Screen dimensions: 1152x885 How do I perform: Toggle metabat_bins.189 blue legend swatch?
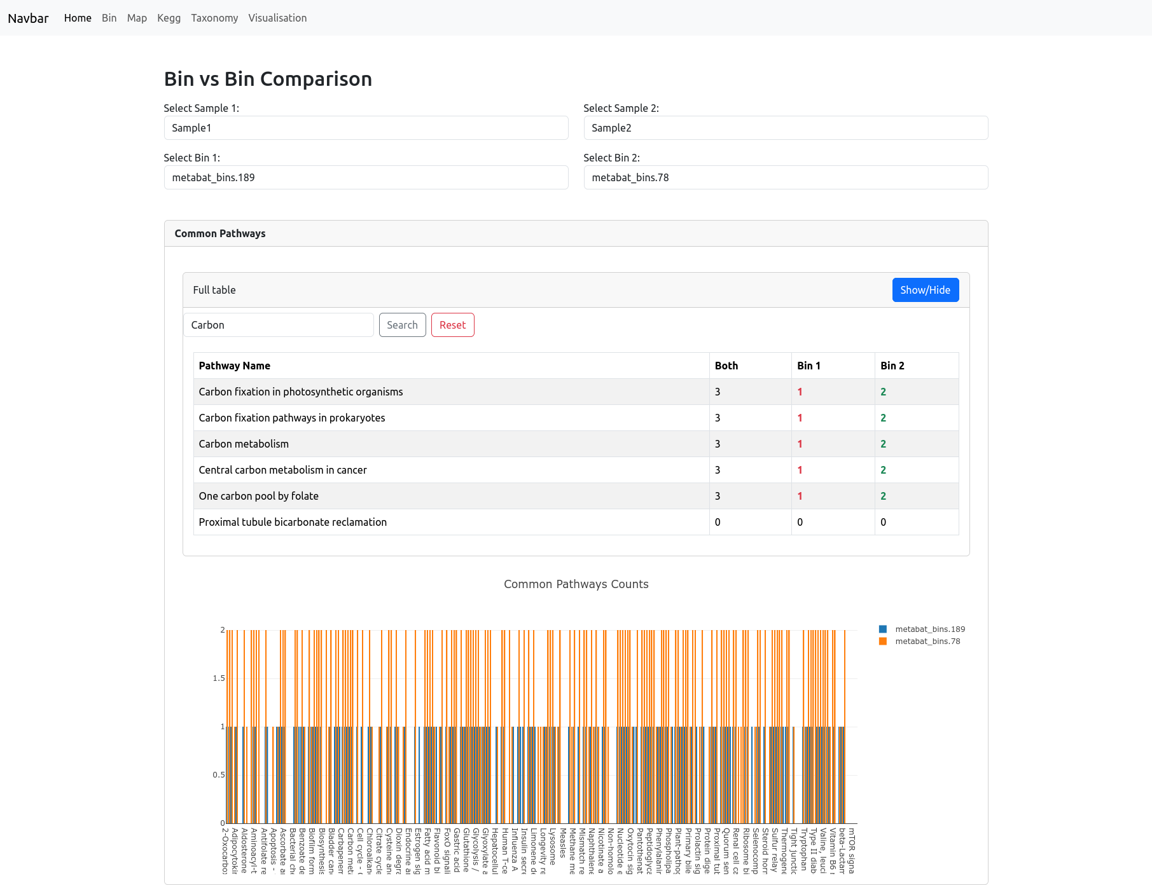[x=883, y=629]
